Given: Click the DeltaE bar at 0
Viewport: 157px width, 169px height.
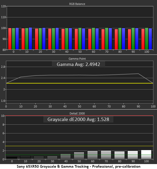Looking at the screenshot, I should tap(12, 158).
